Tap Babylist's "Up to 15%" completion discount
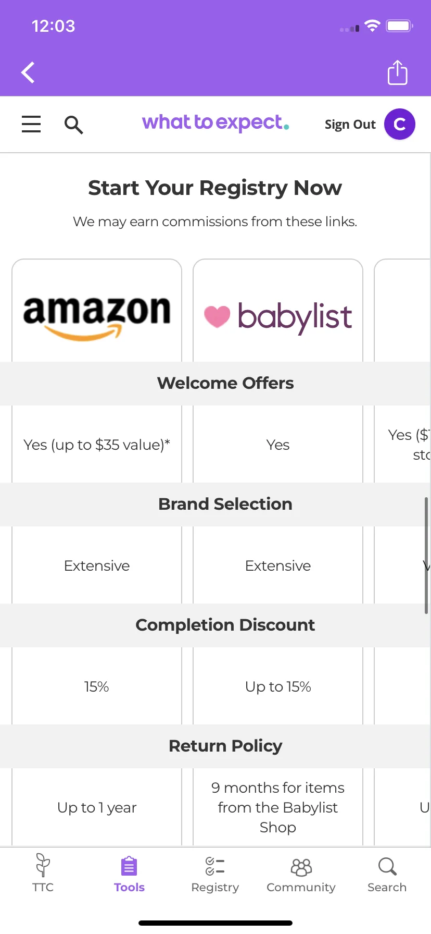The width and height of the screenshot is (431, 934). [x=278, y=686]
